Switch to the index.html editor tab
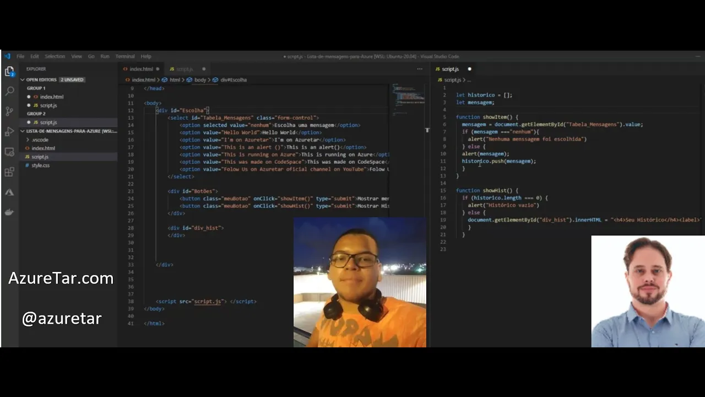The image size is (705, 397). click(141, 69)
